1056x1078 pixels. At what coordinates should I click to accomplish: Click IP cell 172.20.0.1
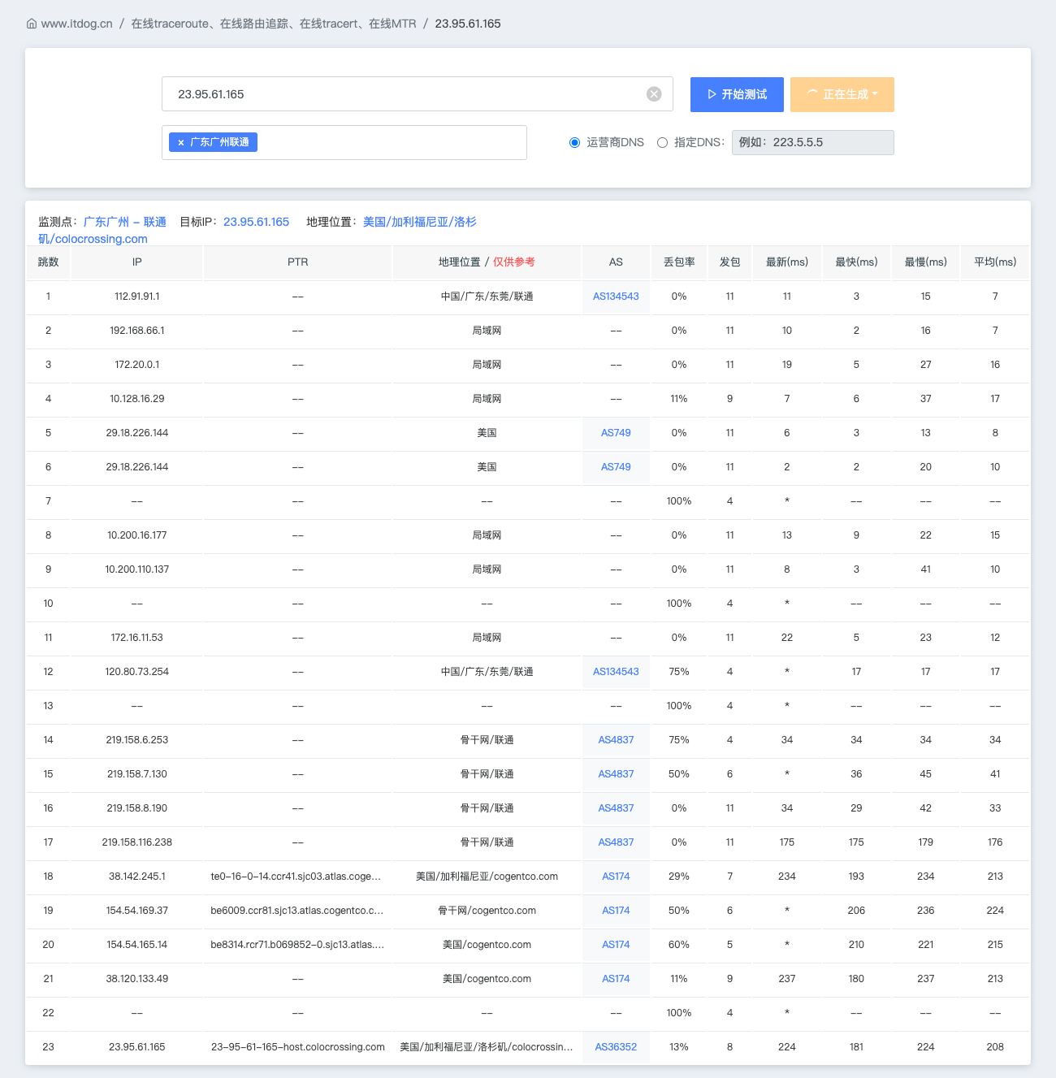click(x=137, y=365)
